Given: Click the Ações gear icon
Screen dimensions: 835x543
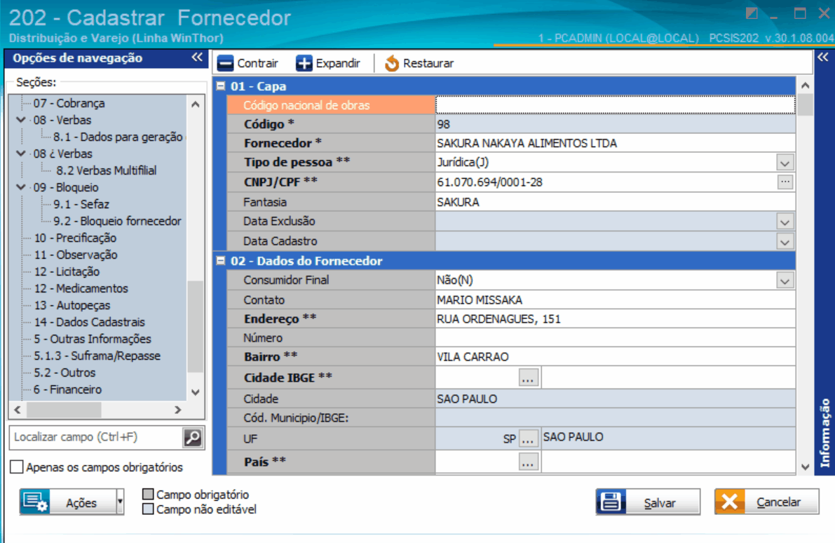Looking at the screenshot, I should pyautogui.click(x=35, y=502).
